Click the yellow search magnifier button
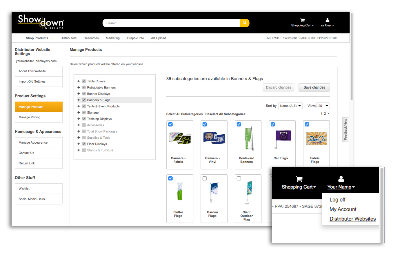The image size is (393, 253). [x=245, y=23]
